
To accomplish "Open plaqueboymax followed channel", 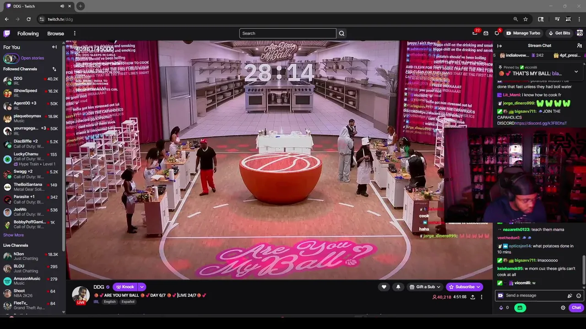I will (x=31, y=118).
